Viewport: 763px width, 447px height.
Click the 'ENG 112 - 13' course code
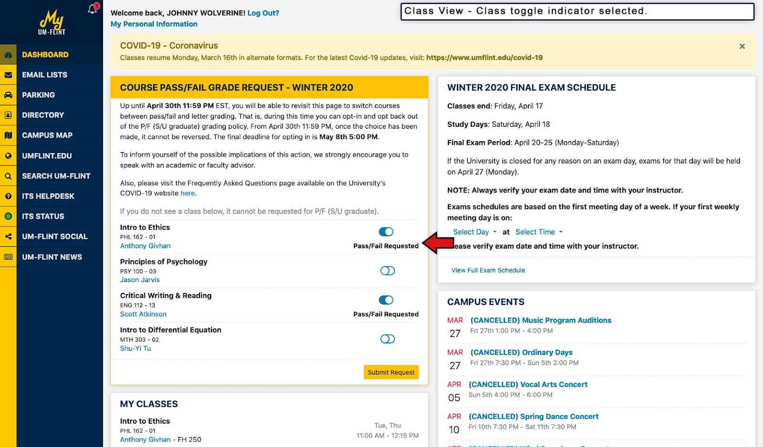click(138, 305)
